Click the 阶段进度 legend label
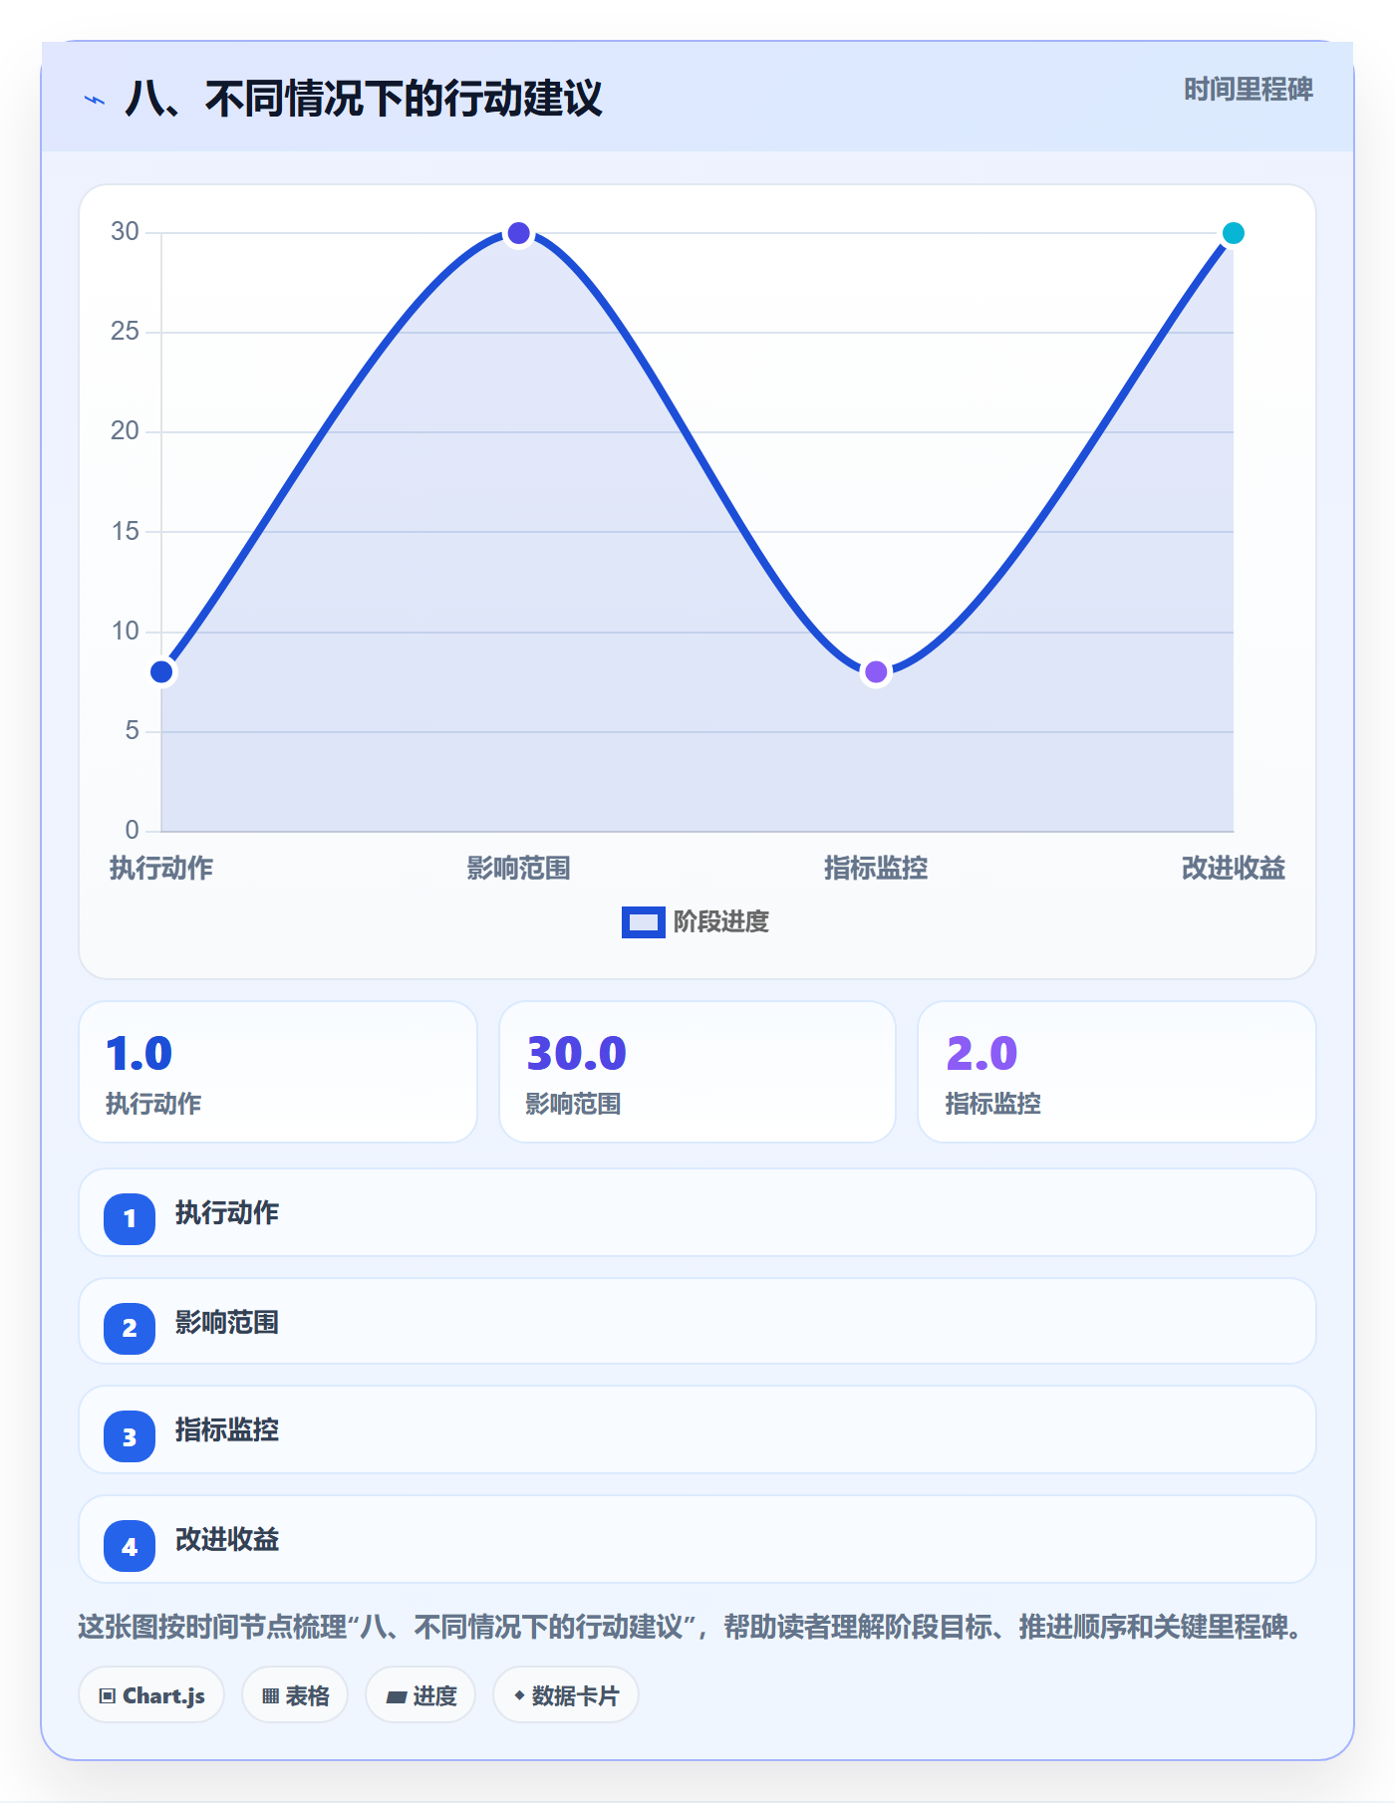Screen dimensions: 1395x1803 pos(721,922)
